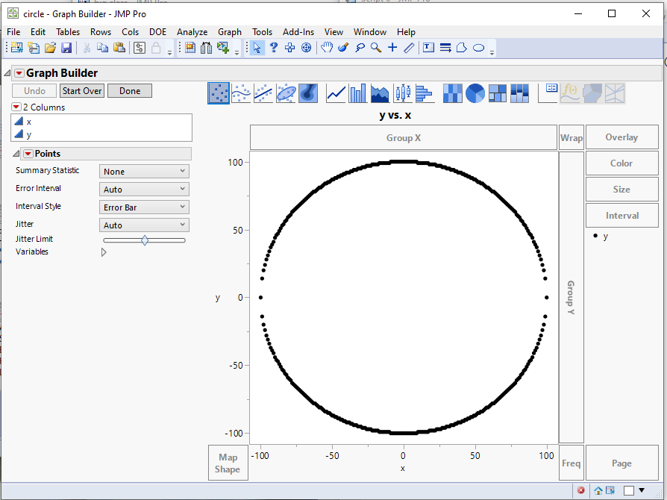Select the Box Plot element icon
This screenshot has width=667, height=500.
tap(403, 93)
